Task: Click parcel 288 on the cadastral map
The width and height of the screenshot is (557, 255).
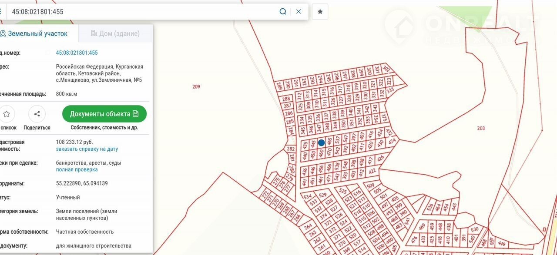Action: point(286,99)
